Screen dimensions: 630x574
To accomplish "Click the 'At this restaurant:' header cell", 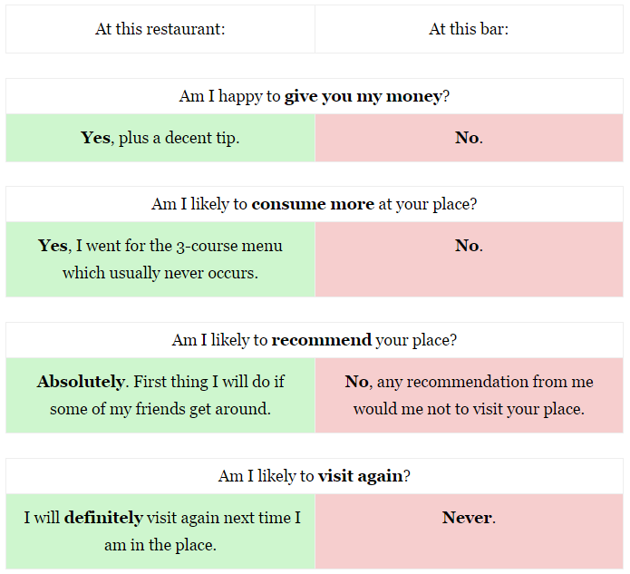I will (x=160, y=29).
